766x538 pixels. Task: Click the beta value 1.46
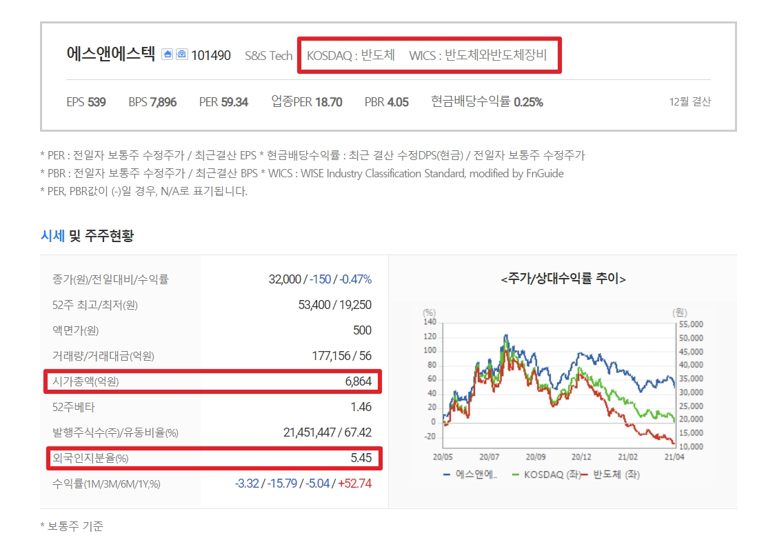point(361,406)
